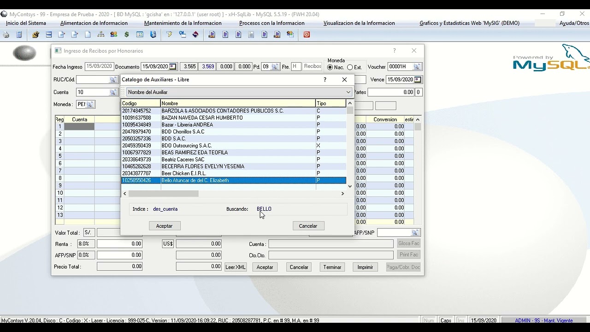The width and height of the screenshot is (590, 332).
Task: Select row BEAS RAMIREZ EDA TEOFILA
Action: (234, 153)
